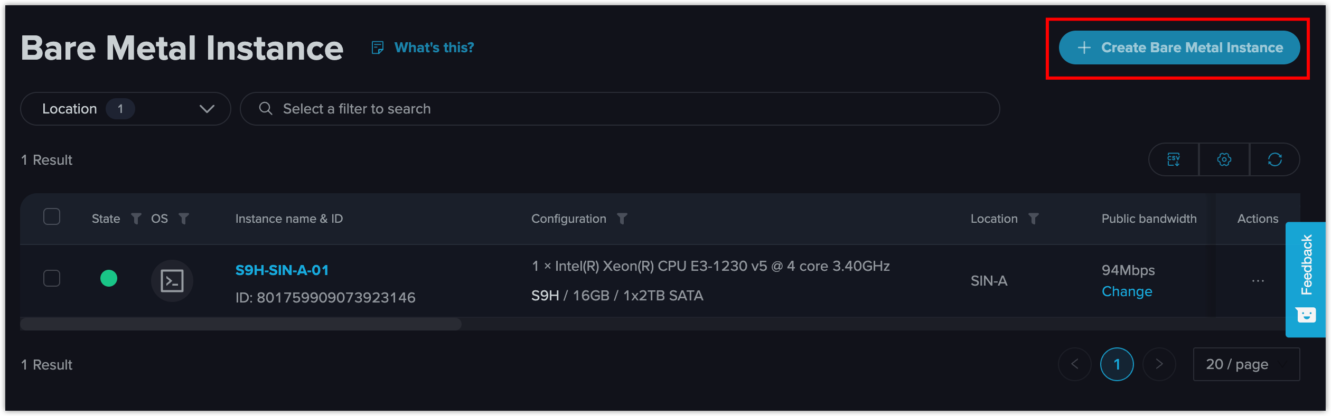
Task: Tick the select-all checkbox in the header
Action: pos(52,216)
